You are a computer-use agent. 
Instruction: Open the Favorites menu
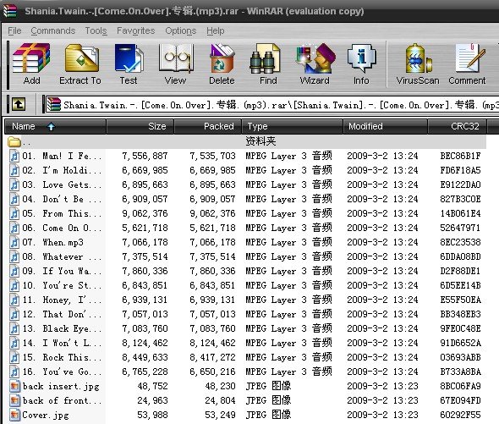click(x=135, y=30)
